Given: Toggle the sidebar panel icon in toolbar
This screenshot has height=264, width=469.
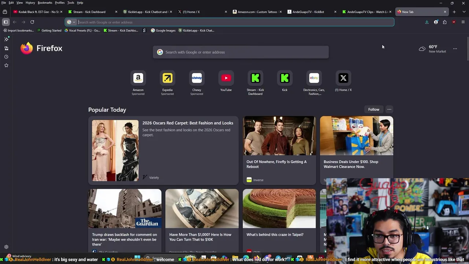Looking at the screenshot, I should [x=6, y=22].
